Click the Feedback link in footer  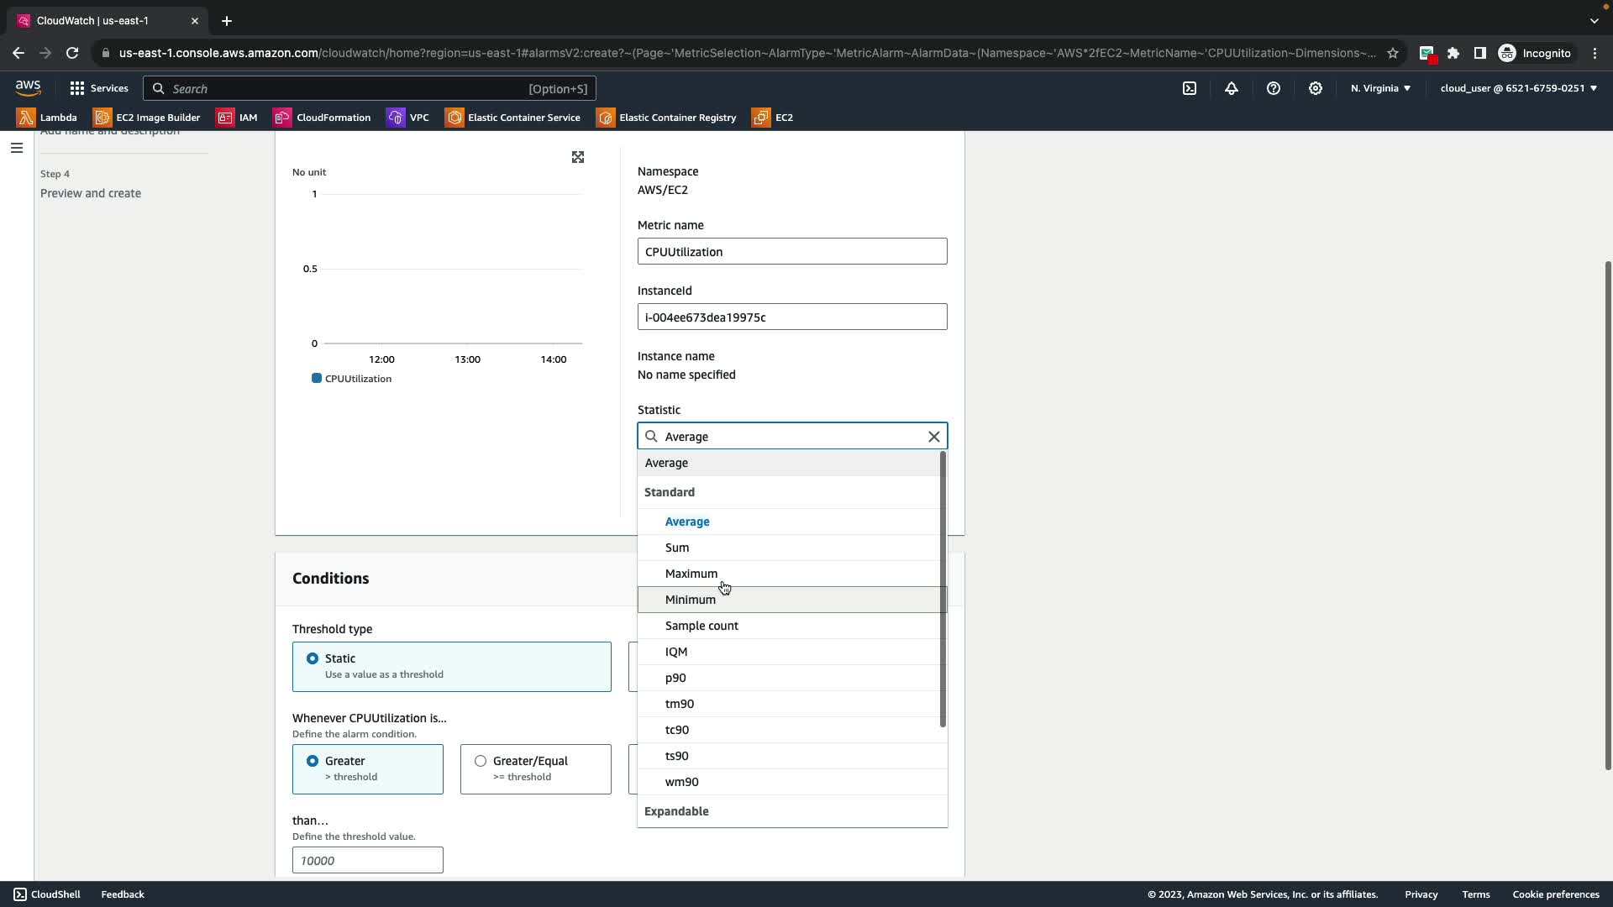123,894
